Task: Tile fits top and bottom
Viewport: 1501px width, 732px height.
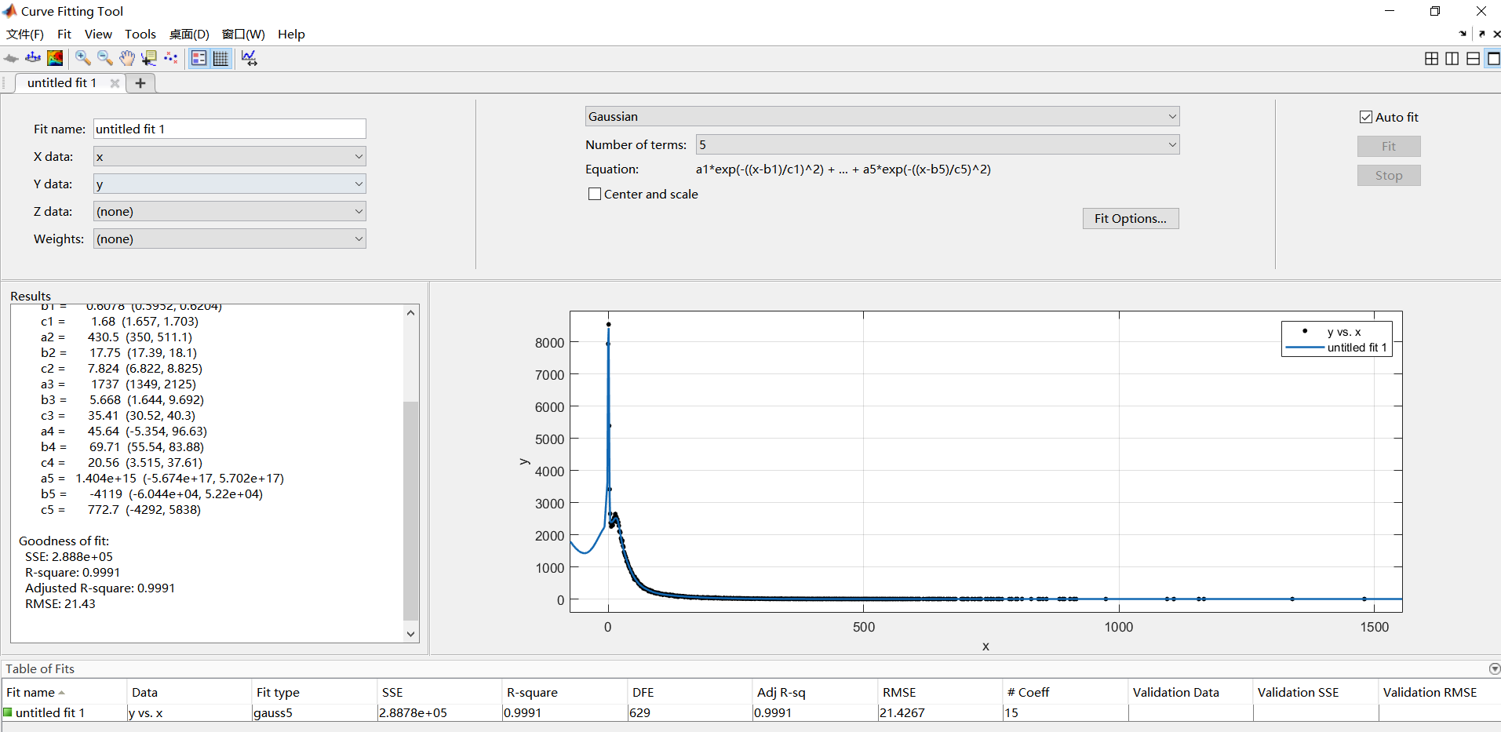Action: (x=1474, y=58)
